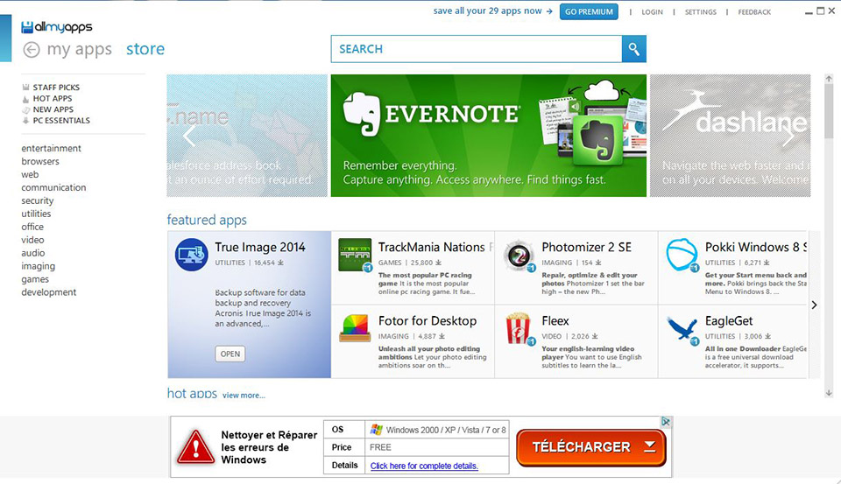Click the Fleex app title
This screenshot has height=484, width=841.
[555, 320]
